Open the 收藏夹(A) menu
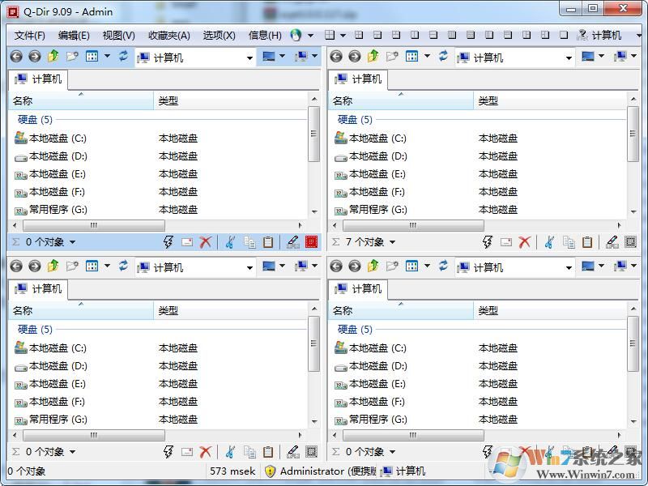Viewport: 648px width, 486px height. tap(168, 35)
